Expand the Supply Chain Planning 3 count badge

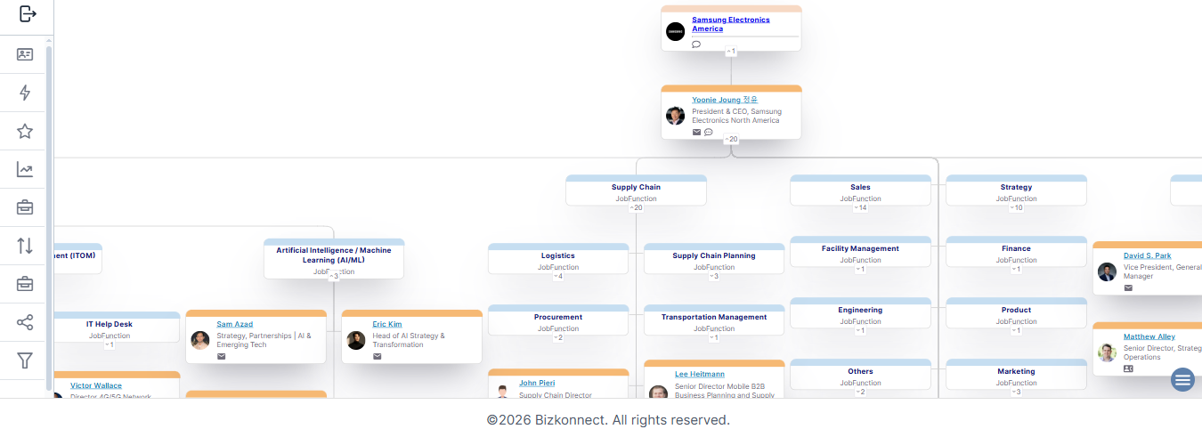click(714, 276)
